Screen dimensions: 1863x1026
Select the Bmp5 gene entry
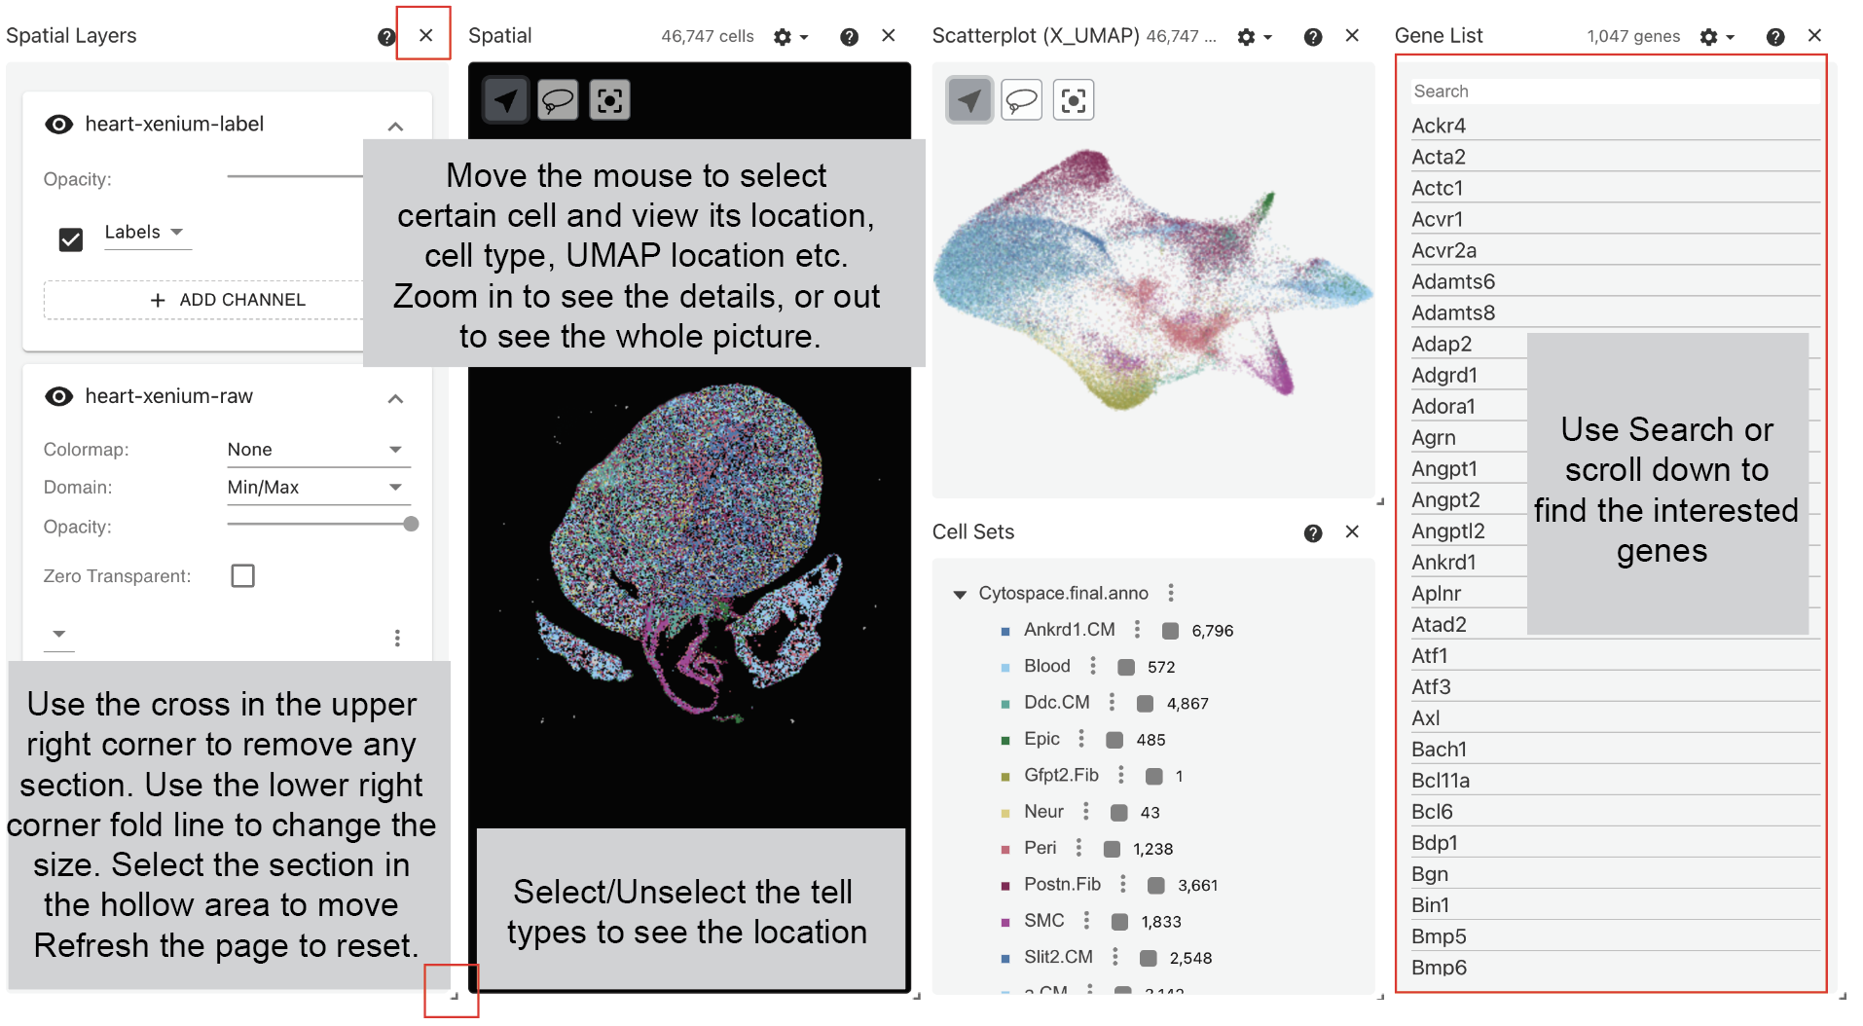pyautogui.click(x=1439, y=936)
